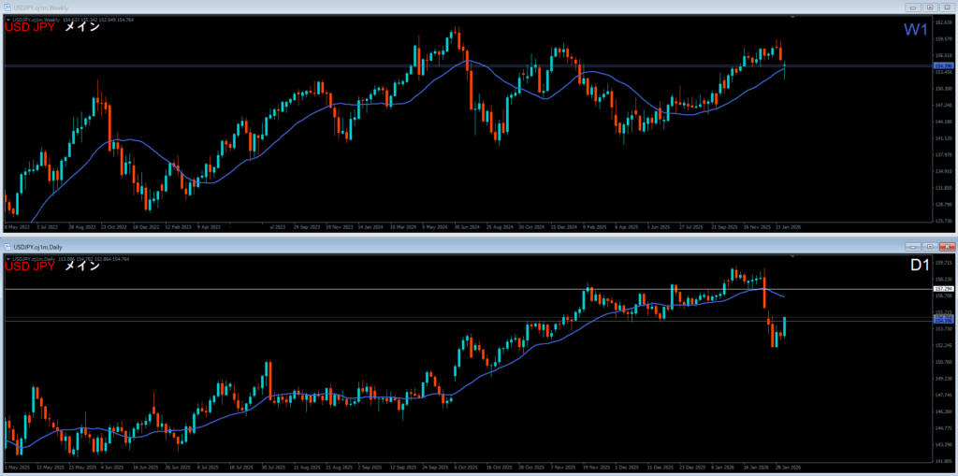Minimize the USDJPY Daily chart window
The height and width of the screenshot is (476, 958).
coord(913,246)
